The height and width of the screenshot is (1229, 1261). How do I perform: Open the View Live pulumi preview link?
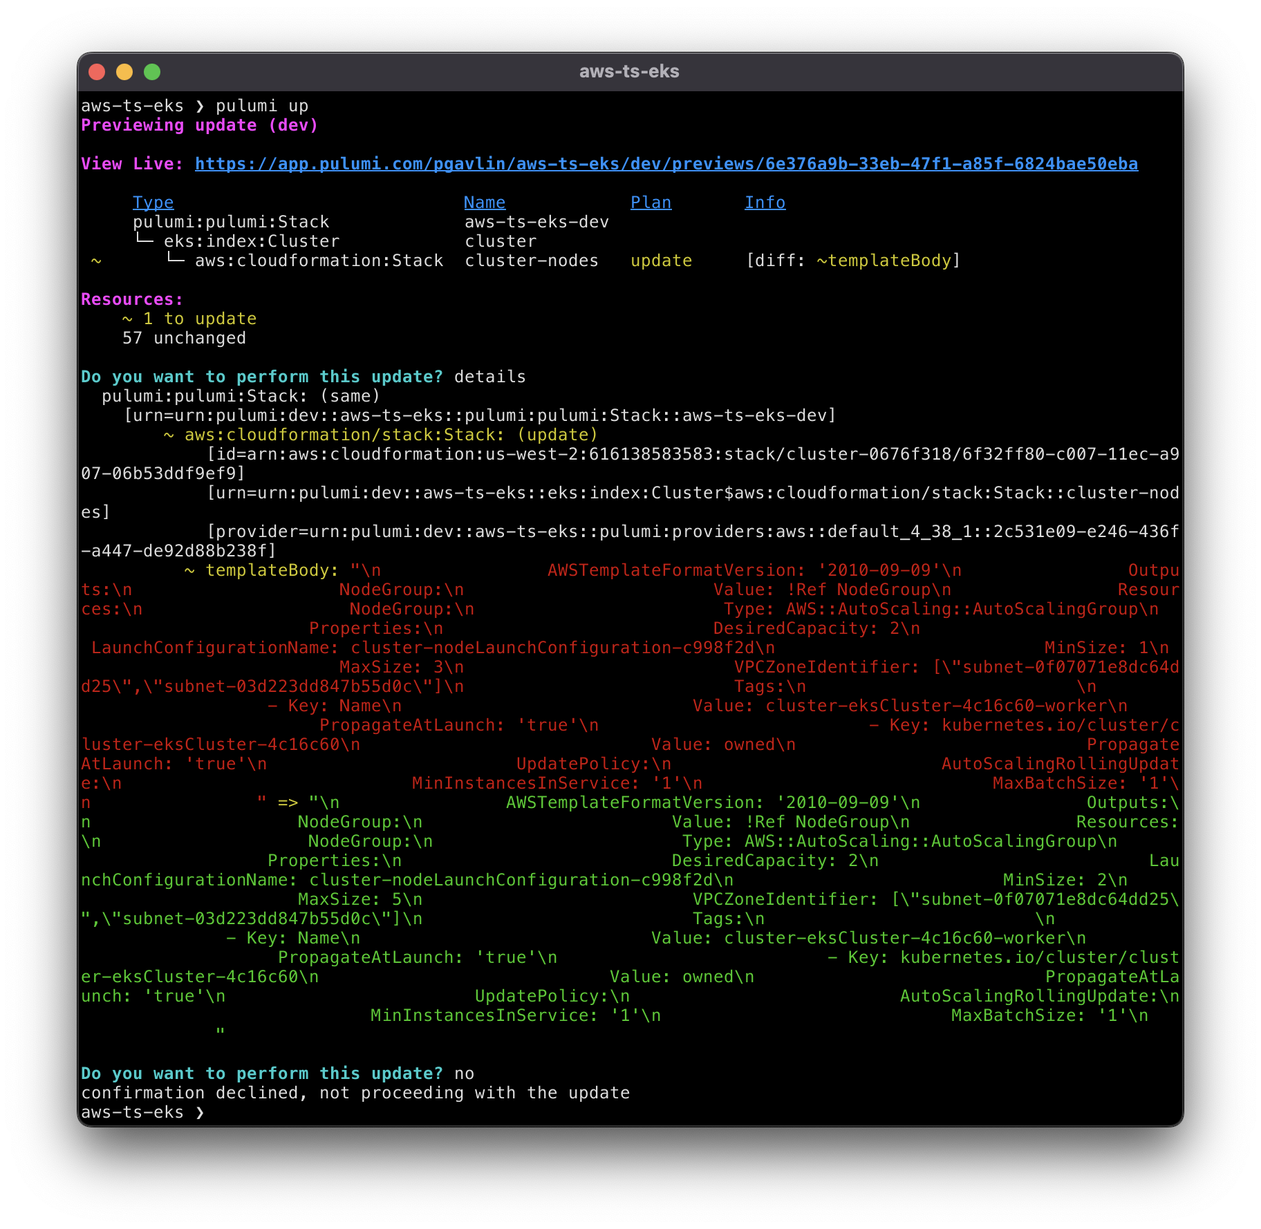tap(666, 164)
